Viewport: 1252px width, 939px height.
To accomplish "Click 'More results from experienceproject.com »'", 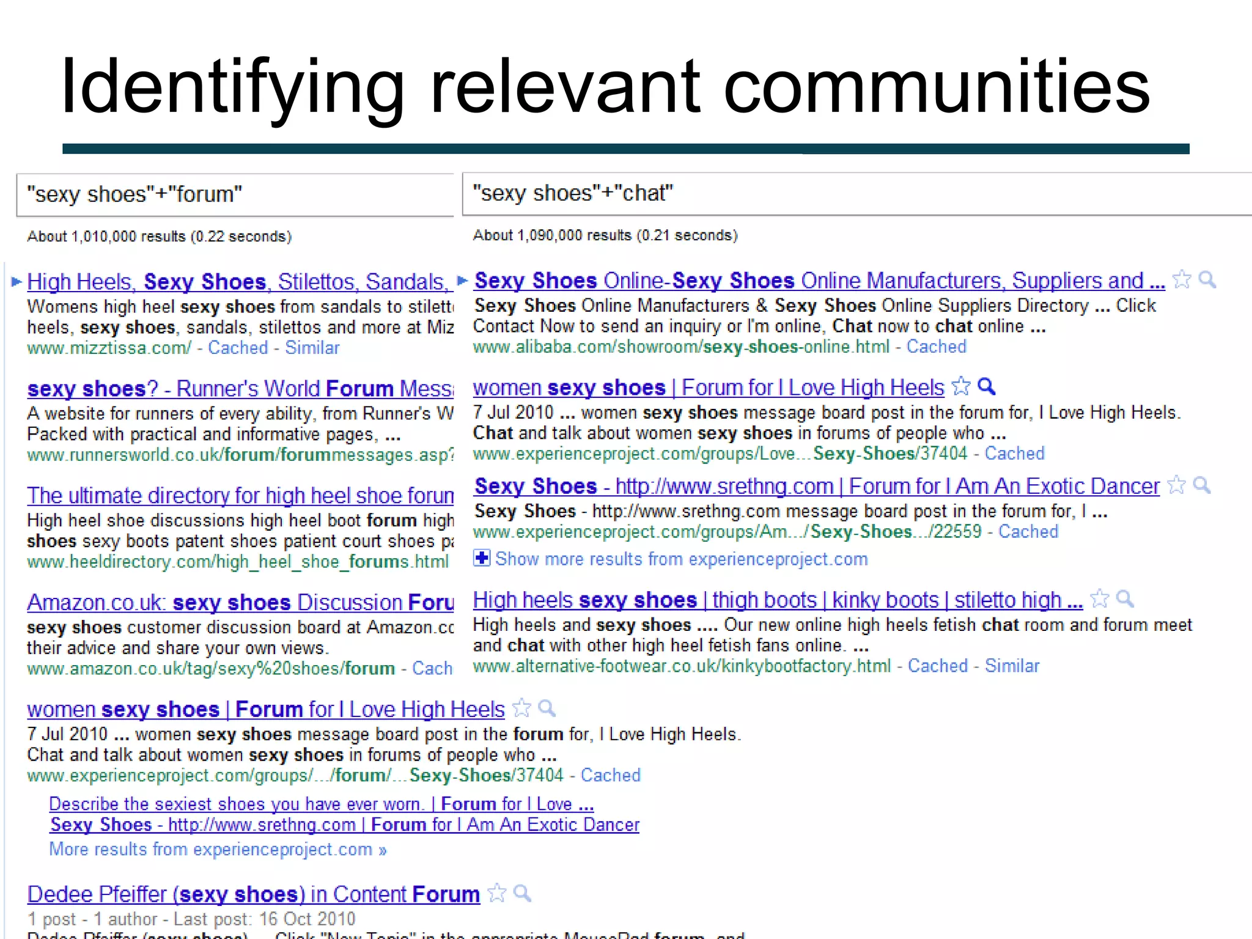I will (x=218, y=850).
